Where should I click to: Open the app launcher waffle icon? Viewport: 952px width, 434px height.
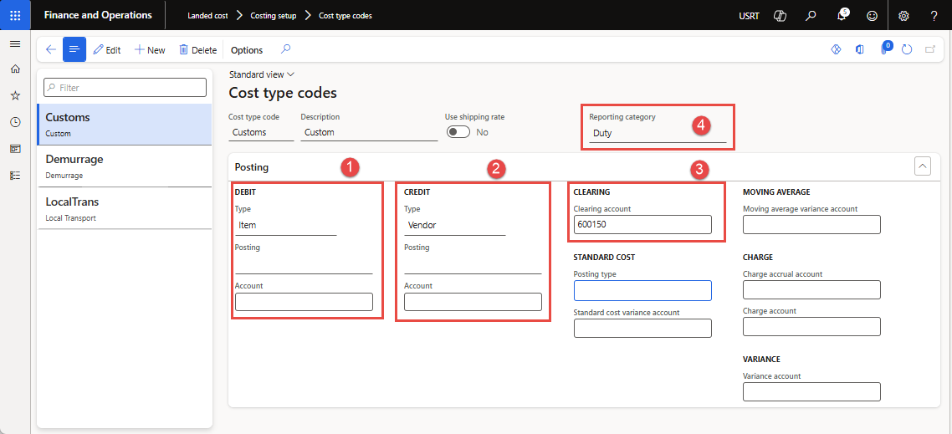coord(15,15)
